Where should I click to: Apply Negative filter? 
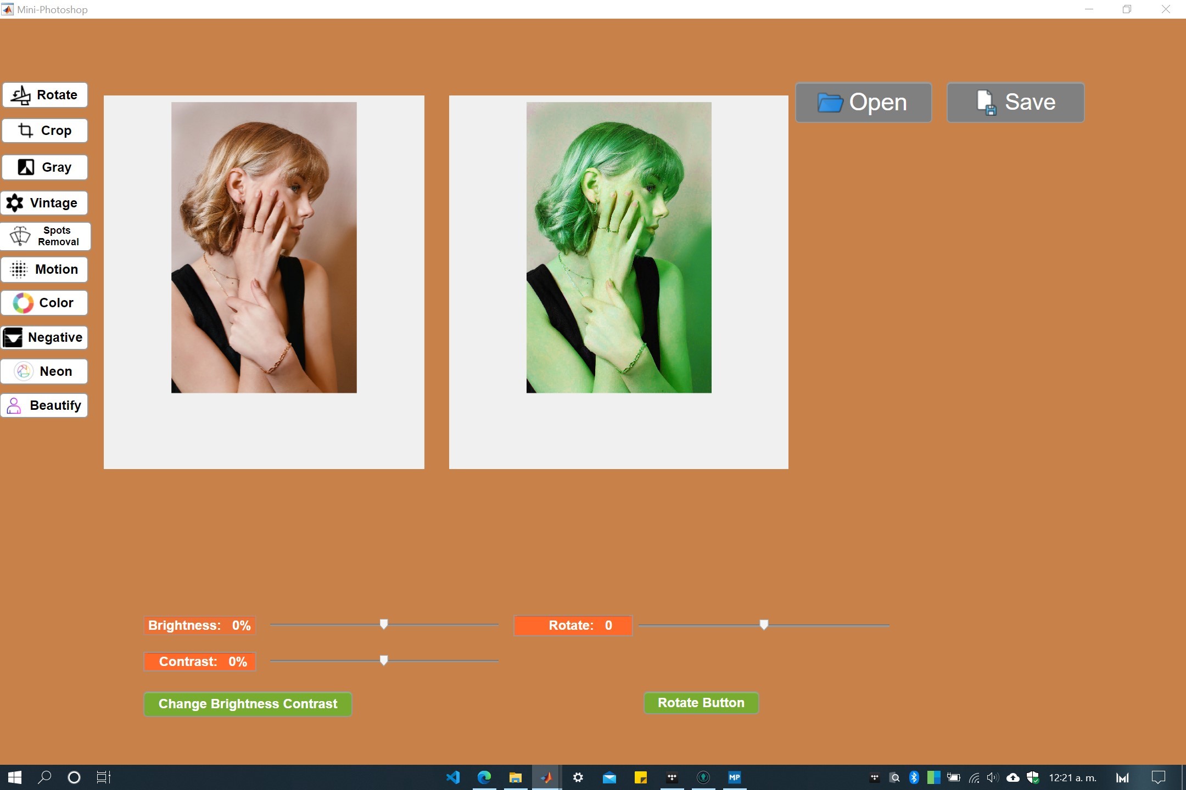click(45, 337)
